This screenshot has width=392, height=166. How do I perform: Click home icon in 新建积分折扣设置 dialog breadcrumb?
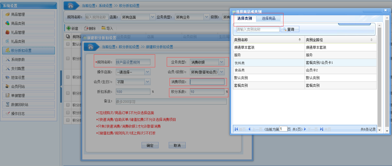click(x=90, y=47)
